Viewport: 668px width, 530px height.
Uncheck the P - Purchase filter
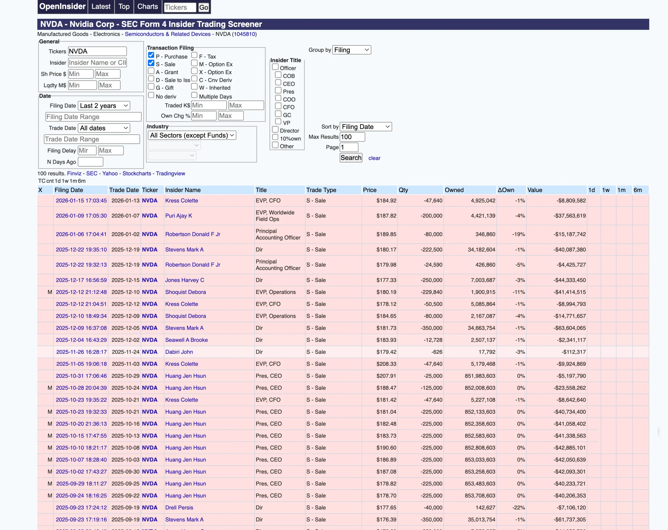click(151, 55)
